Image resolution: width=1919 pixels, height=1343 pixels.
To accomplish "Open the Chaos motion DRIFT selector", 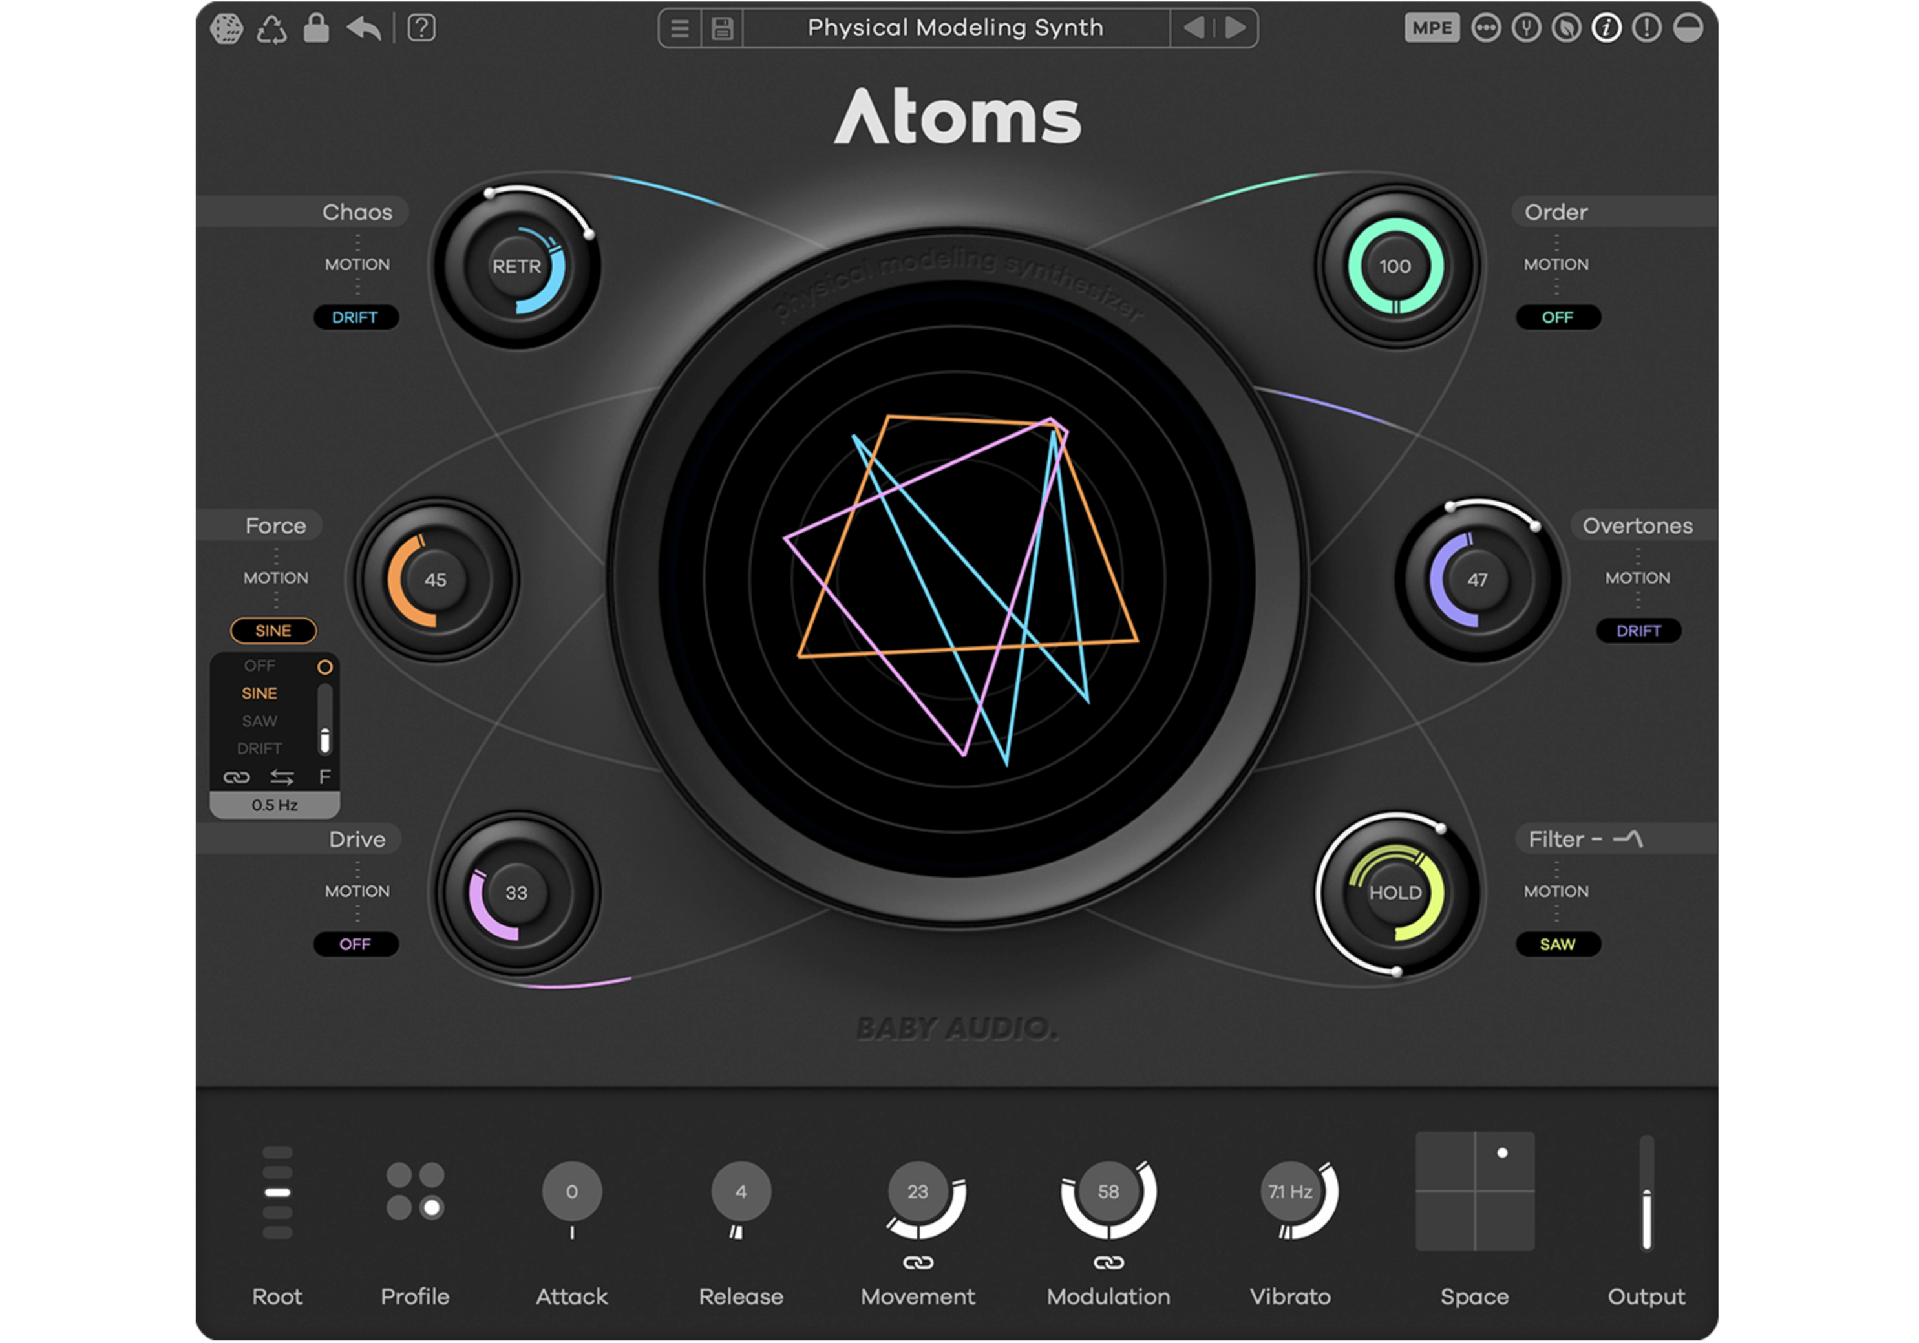I will pyautogui.click(x=355, y=317).
